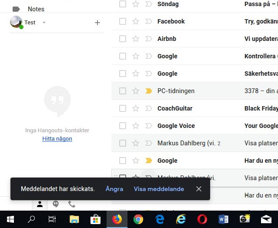This screenshot has height=228, width=278.
Task: Select the CoachGuitar email checkbox
Action: (x=123, y=108)
